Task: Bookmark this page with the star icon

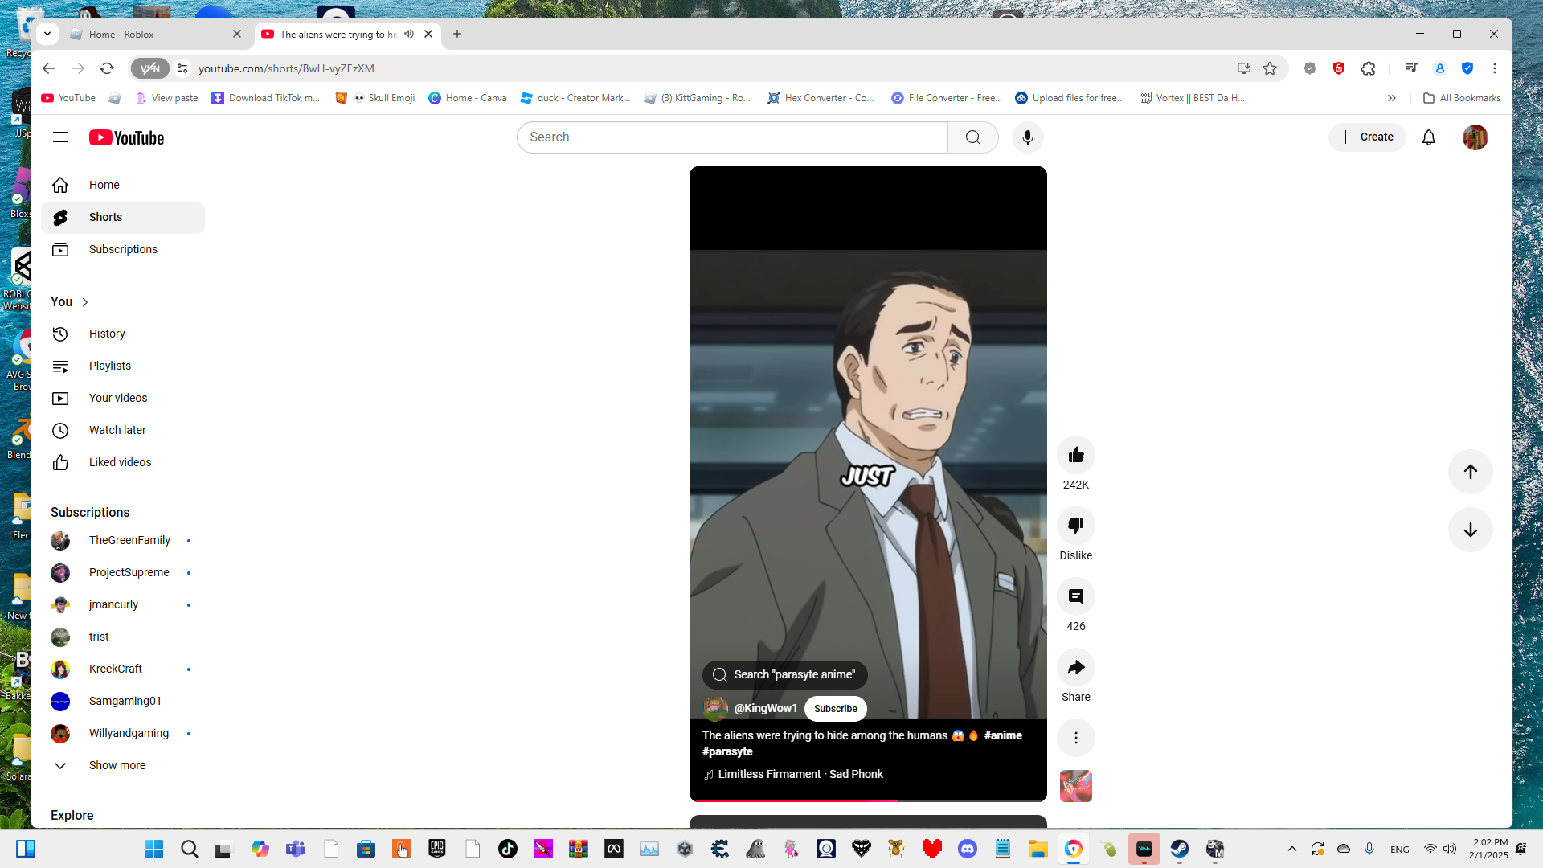Action: coord(1270,68)
